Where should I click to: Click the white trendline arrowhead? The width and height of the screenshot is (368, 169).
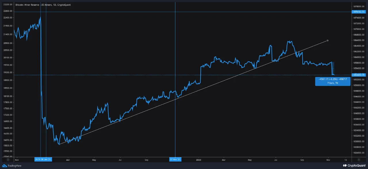[x=327, y=40]
